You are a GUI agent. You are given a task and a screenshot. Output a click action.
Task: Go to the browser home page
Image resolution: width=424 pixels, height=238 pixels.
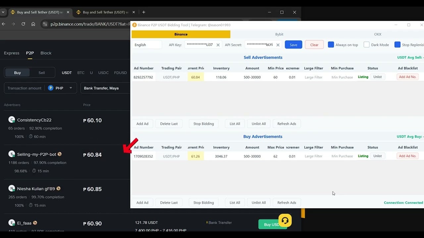click(x=33, y=24)
